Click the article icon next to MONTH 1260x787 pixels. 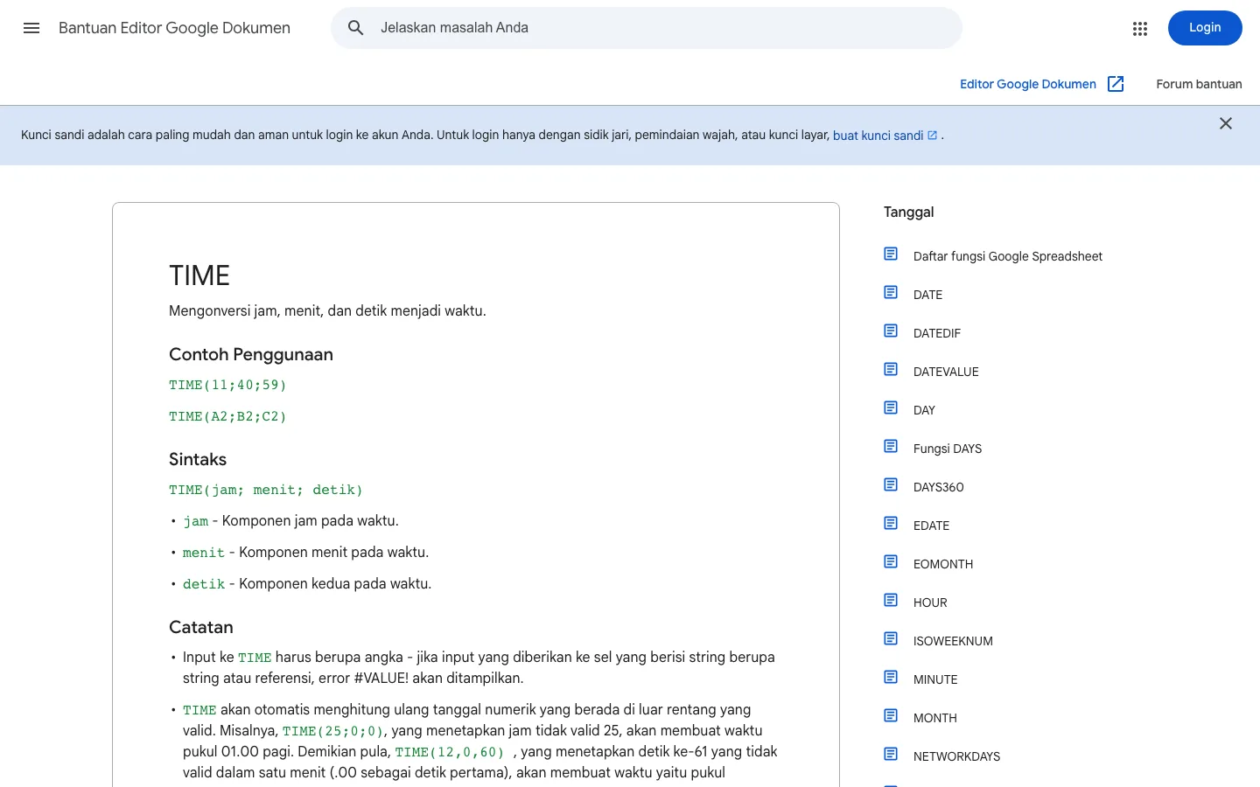click(x=891, y=716)
